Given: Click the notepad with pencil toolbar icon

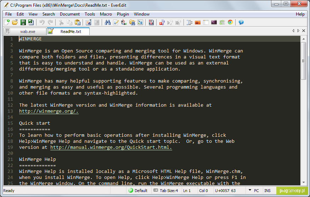Looking at the screenshot, I should pyautogui.click(x=115, y=22).
